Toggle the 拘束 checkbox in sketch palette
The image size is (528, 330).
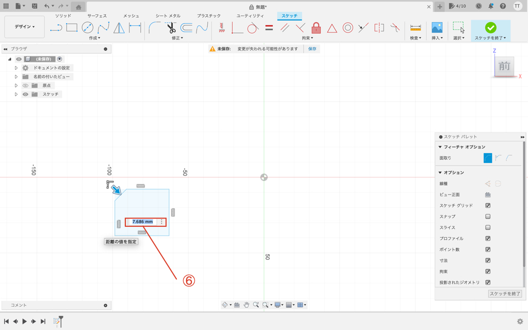(488, 271)
